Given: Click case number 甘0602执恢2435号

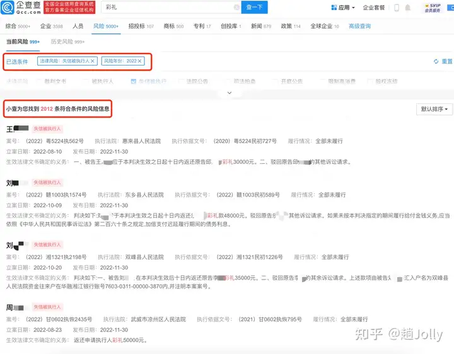Looking at the screenshot, I should pyautogui.click(x=59, y=319).
